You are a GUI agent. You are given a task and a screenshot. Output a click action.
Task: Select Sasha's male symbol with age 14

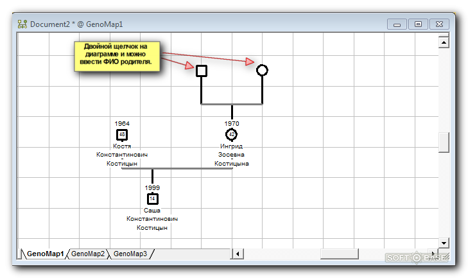tap(152, 199)
